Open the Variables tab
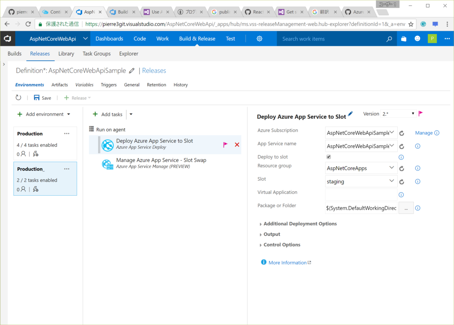The image size is (454, 325). [x=84, y=85]
